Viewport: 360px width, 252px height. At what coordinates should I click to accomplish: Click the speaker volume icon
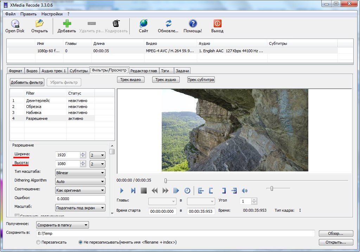pyautogui.click(x=245, y=191)
